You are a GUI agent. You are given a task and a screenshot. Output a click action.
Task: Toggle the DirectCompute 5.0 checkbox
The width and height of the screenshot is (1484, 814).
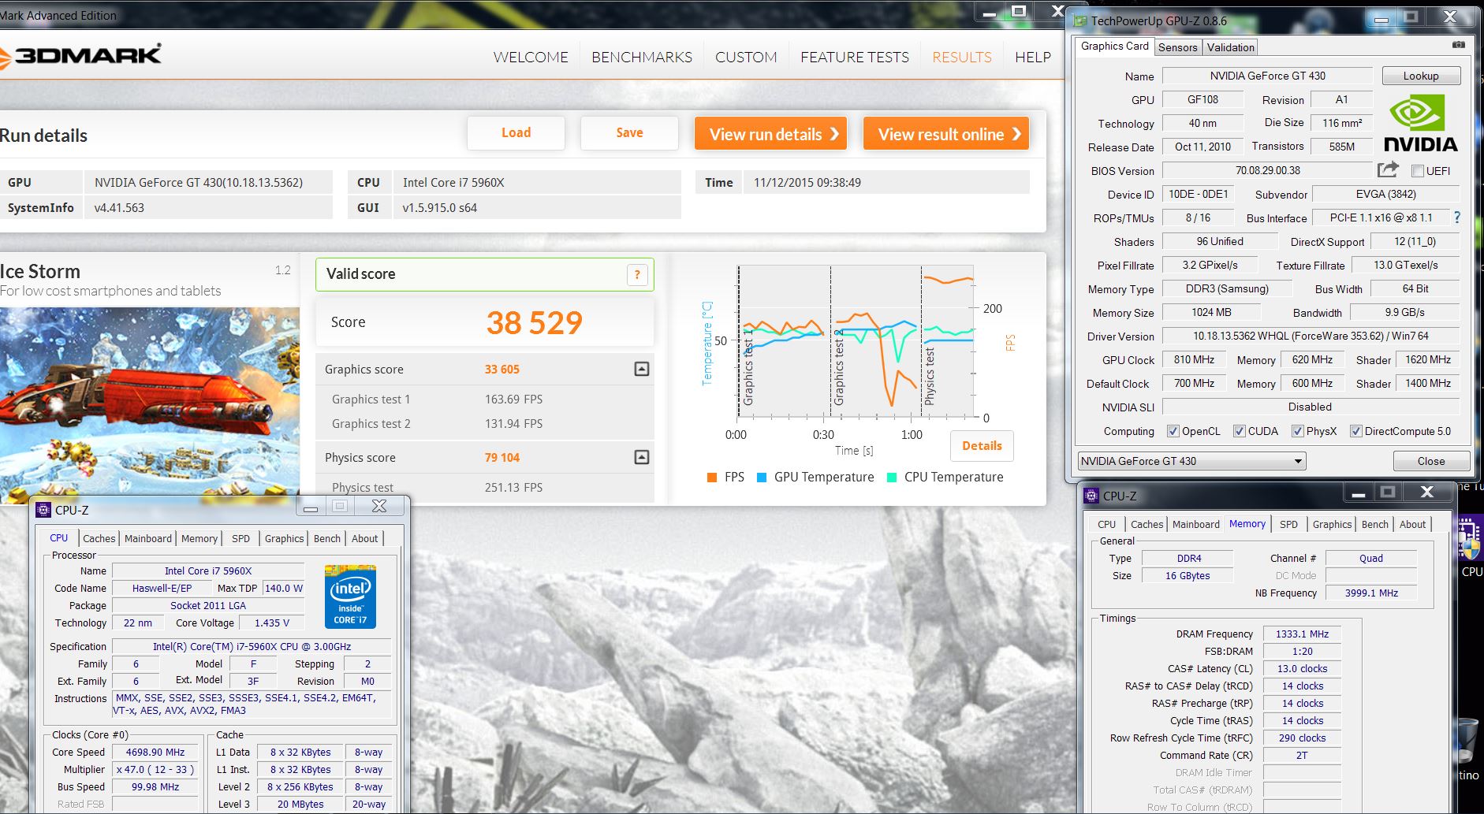click(x=1355, y=431)
